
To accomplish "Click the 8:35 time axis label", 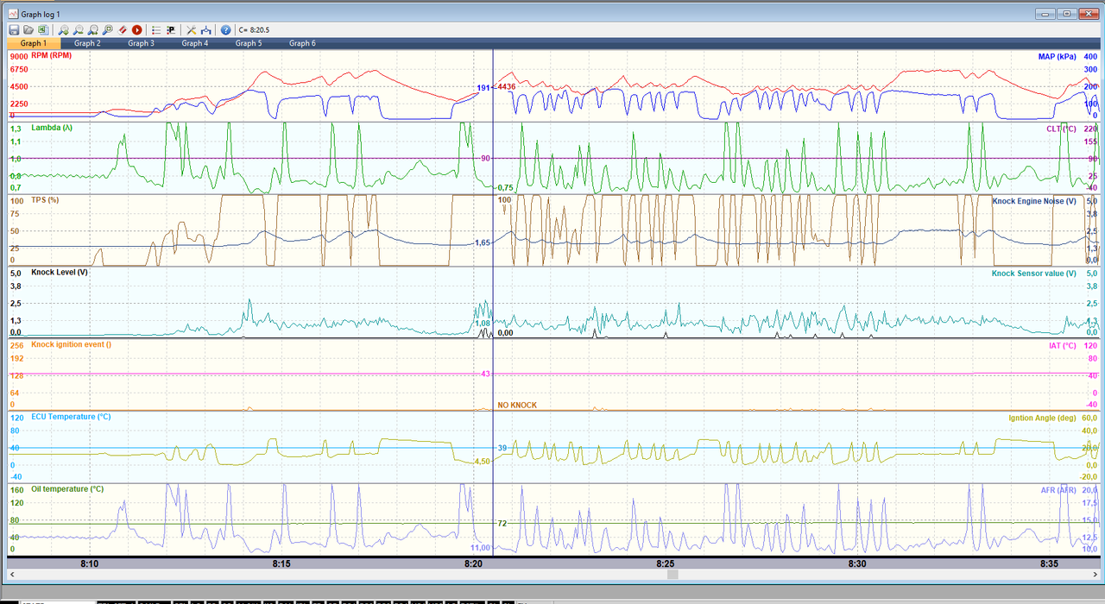I will pos(1049,563).
